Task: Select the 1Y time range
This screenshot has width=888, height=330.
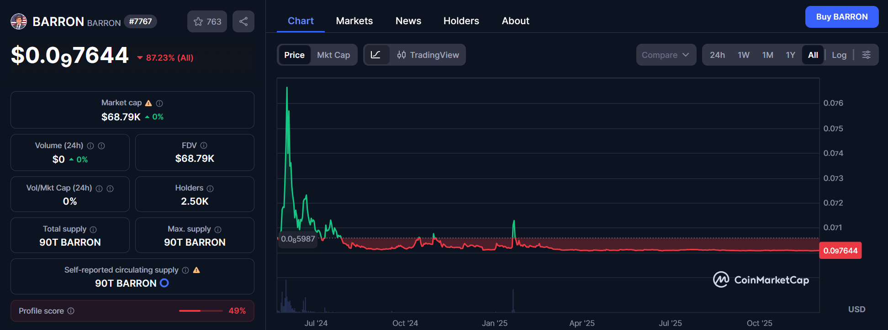Action: click(790, 55)
